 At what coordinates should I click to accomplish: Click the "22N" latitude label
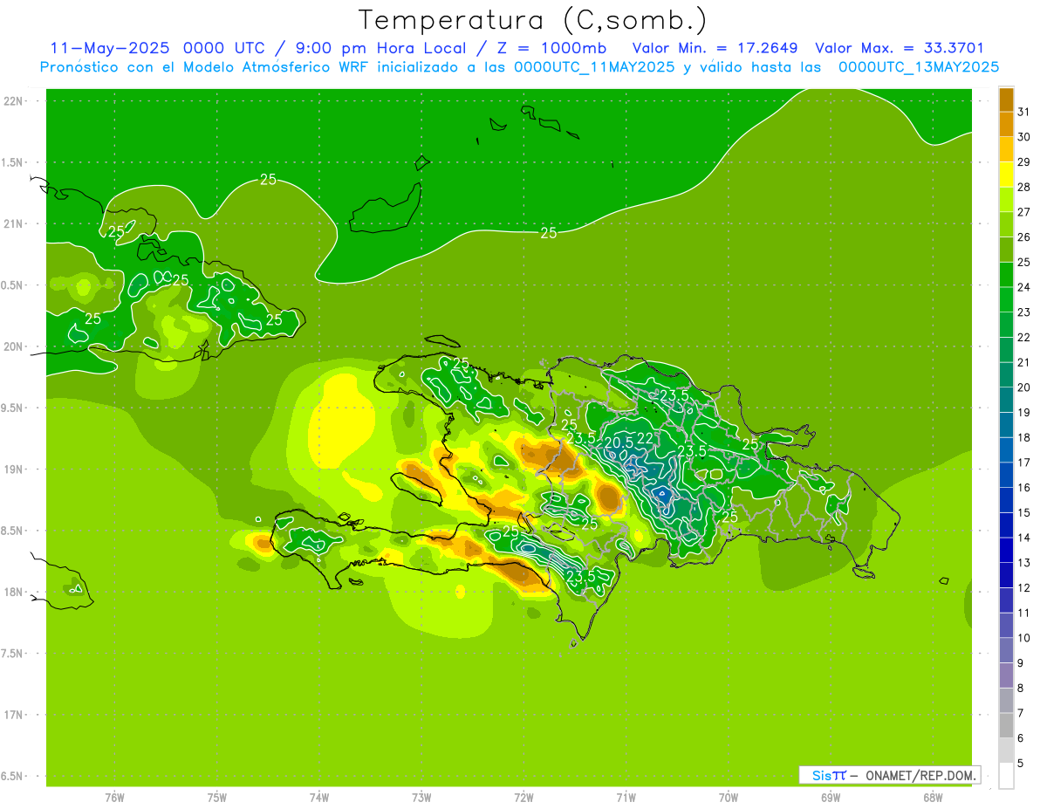pos(14,101)
